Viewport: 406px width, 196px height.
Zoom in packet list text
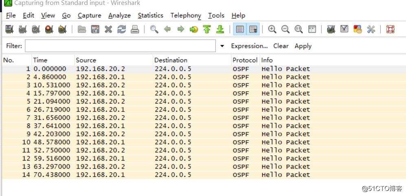click(272, 29)
